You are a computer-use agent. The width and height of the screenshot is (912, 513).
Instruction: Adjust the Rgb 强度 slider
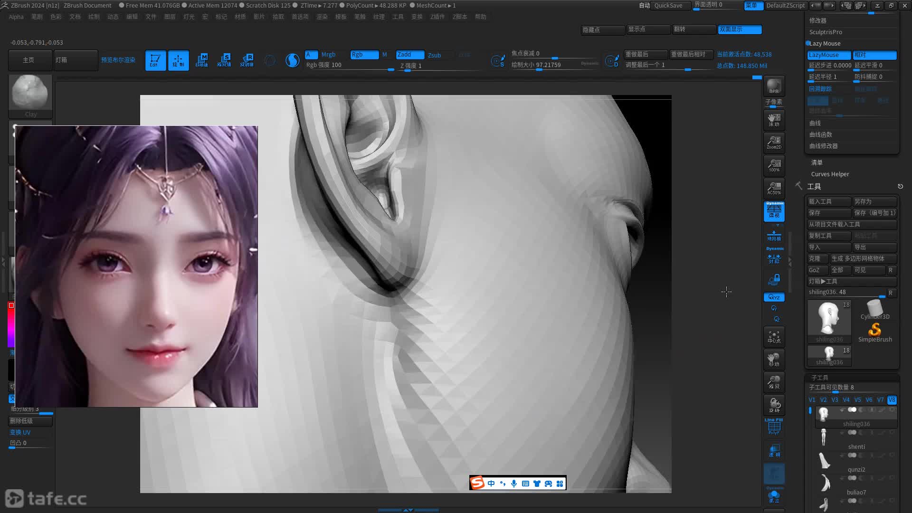tap(349, 65)
